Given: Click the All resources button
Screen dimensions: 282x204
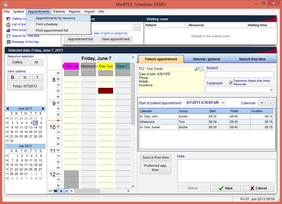Looking at the screenshot, I should click(36, 62).
